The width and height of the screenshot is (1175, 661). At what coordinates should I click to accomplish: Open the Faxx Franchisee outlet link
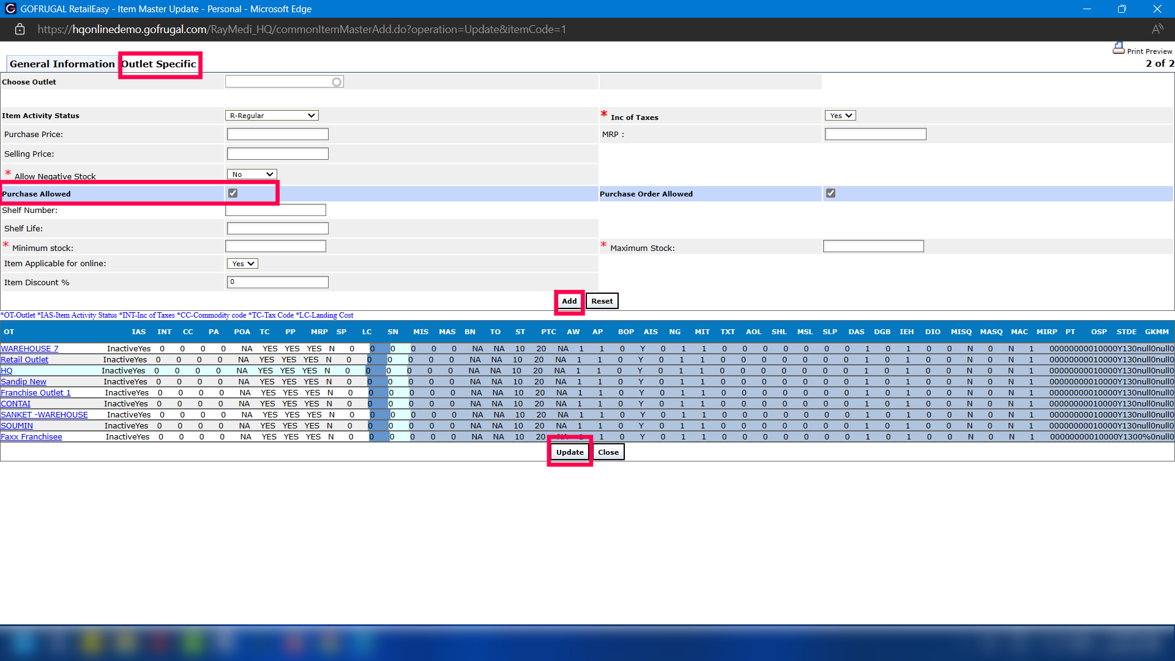click(x=31, y=437)
